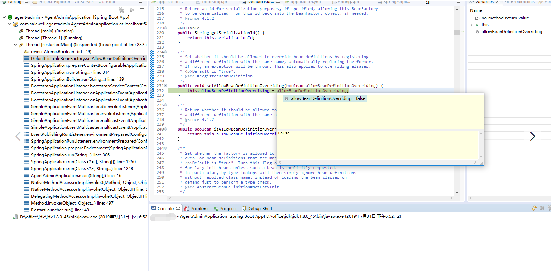Select DelegatingMethodAccessorImpl.invoke frame
The height and width of the screenshot is (271, 551).
(x=85, y=196)
